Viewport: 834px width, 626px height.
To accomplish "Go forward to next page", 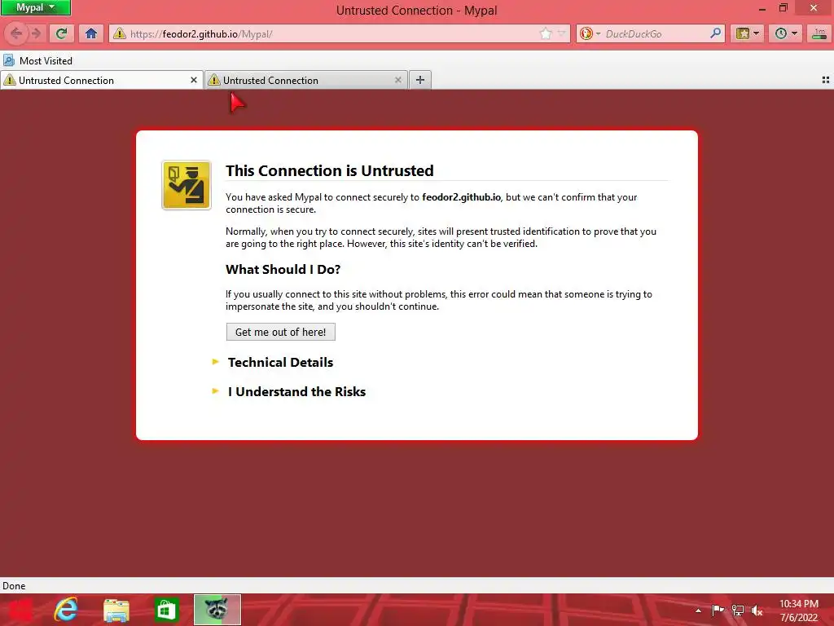I will point(36,33).
